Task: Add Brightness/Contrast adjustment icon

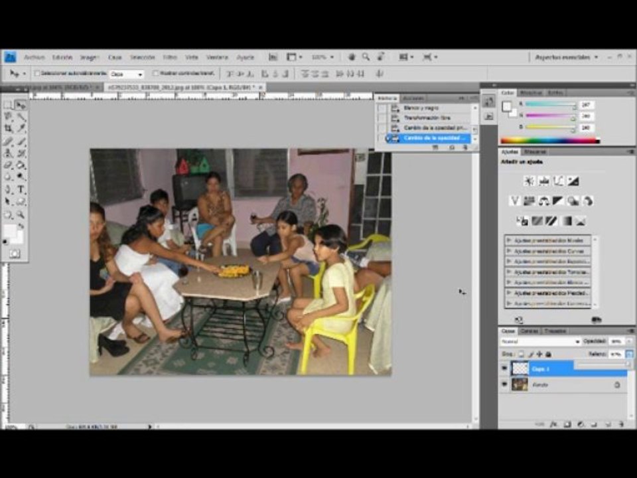Action: [529, 181]
